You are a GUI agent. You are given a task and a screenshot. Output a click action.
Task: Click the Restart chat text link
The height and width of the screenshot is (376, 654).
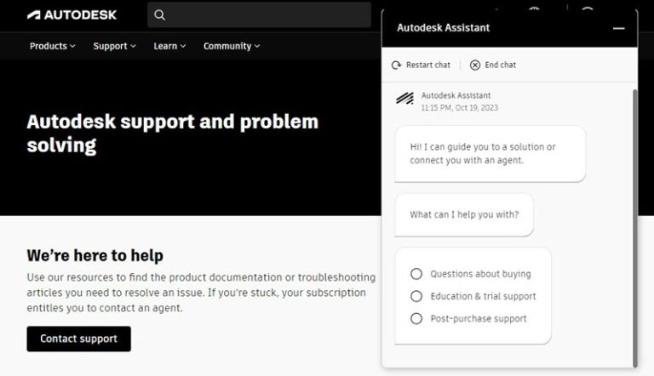tap(427, 65)
